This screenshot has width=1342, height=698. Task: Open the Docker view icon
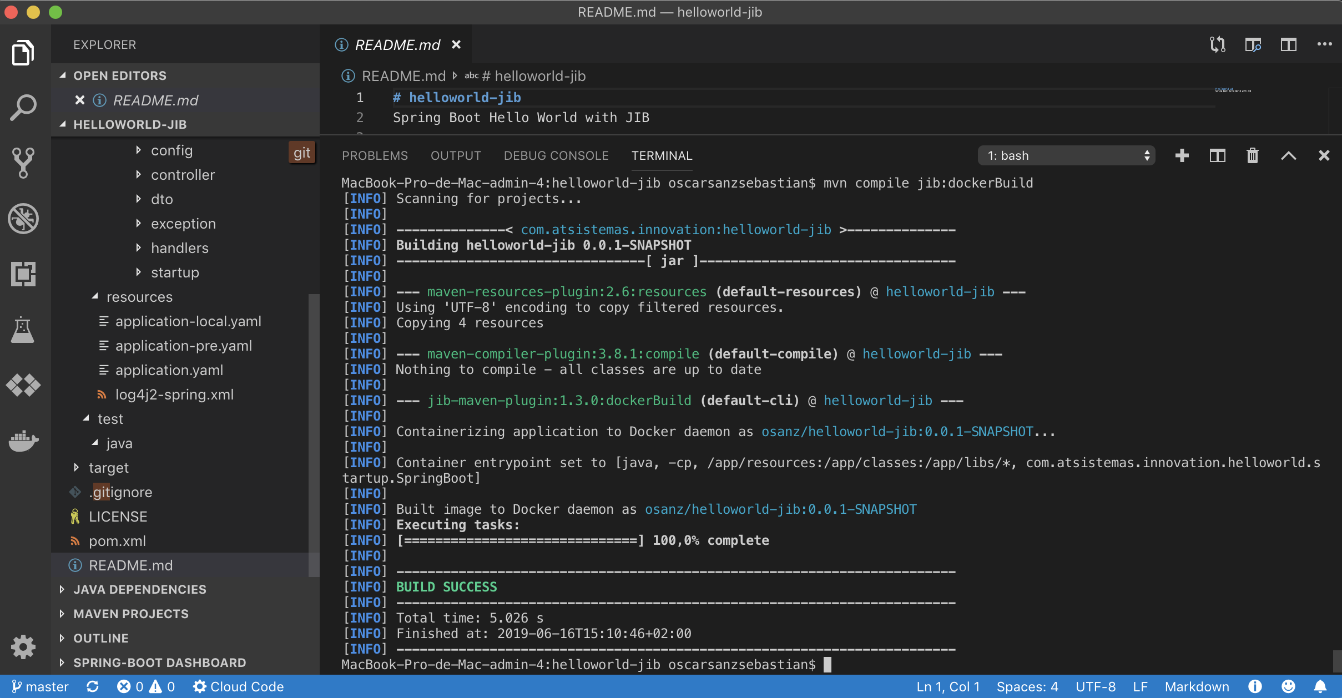tap(23, 440)
